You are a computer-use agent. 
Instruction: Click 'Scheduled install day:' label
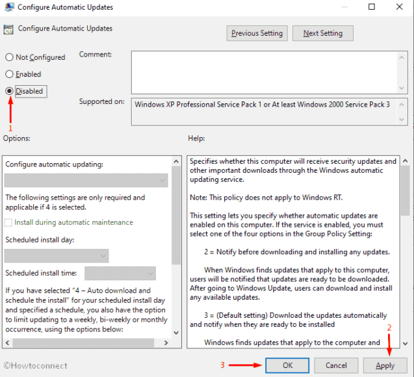[40, 240]
